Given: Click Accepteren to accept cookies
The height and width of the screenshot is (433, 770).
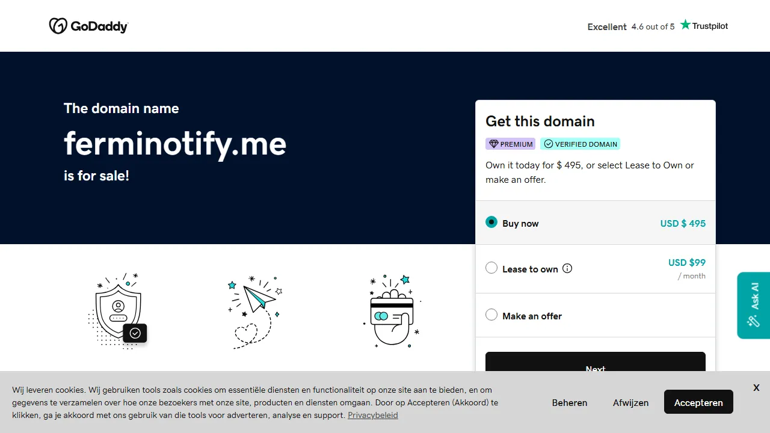Looking at the screenshot, I should click(x=698, y=402).
